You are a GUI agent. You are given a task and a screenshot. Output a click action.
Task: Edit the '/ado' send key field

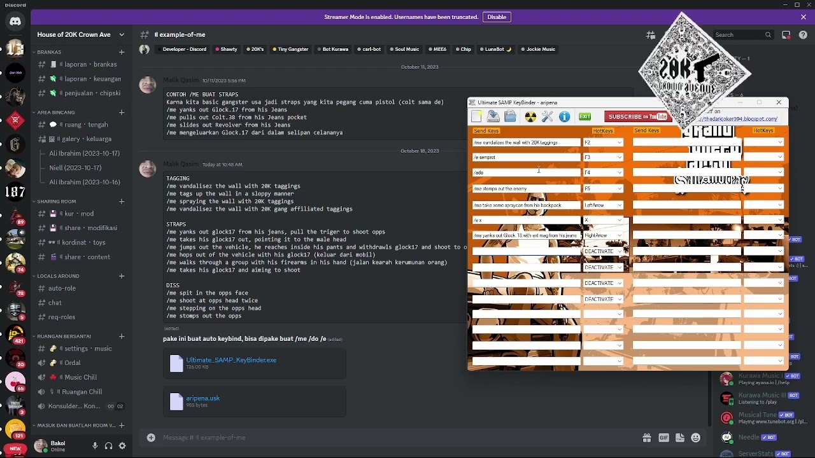point(526,172)
